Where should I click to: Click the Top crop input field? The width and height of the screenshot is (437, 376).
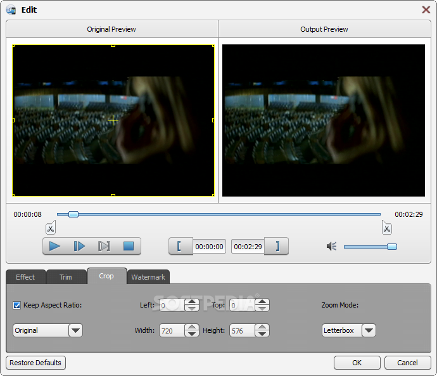(x=242, y=305)
